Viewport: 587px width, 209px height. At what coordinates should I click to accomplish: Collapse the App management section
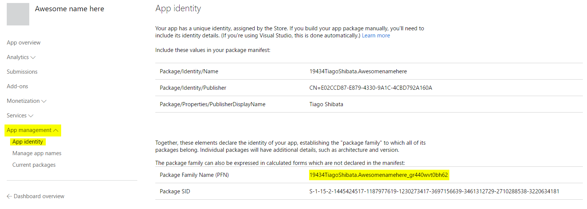pyautogui.click(x=56, y=130)
